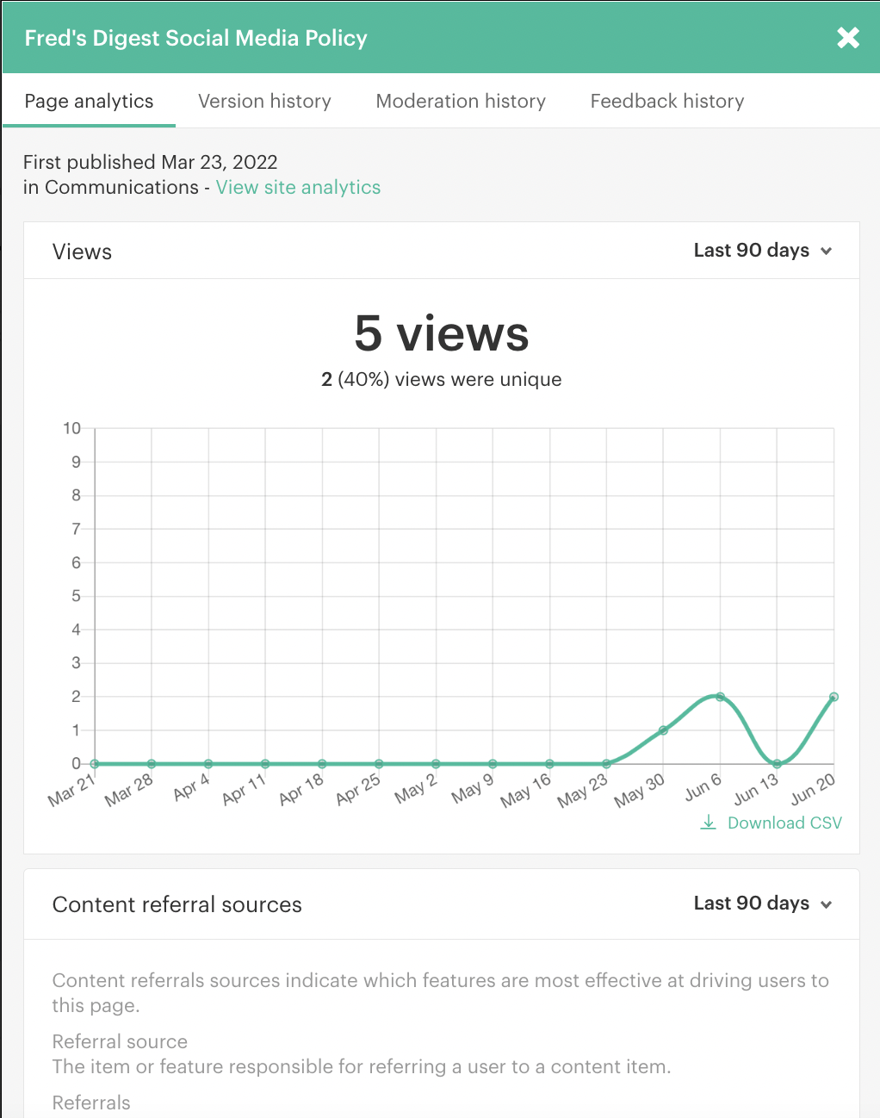Screen dimensions: 880x1118
Task: Select the peak data point on Jun 6
Action: (x=720, y=696)
